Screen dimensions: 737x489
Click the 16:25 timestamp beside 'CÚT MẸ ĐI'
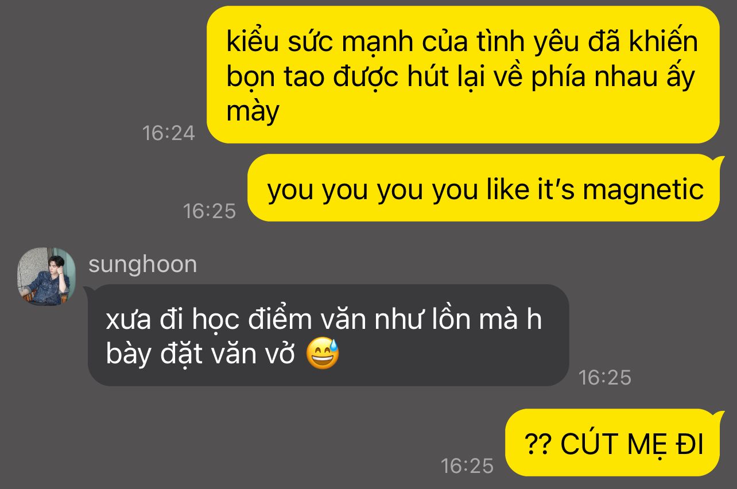pos(467,466)
